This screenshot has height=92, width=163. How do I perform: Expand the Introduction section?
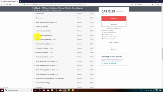[x=35, y=14]
